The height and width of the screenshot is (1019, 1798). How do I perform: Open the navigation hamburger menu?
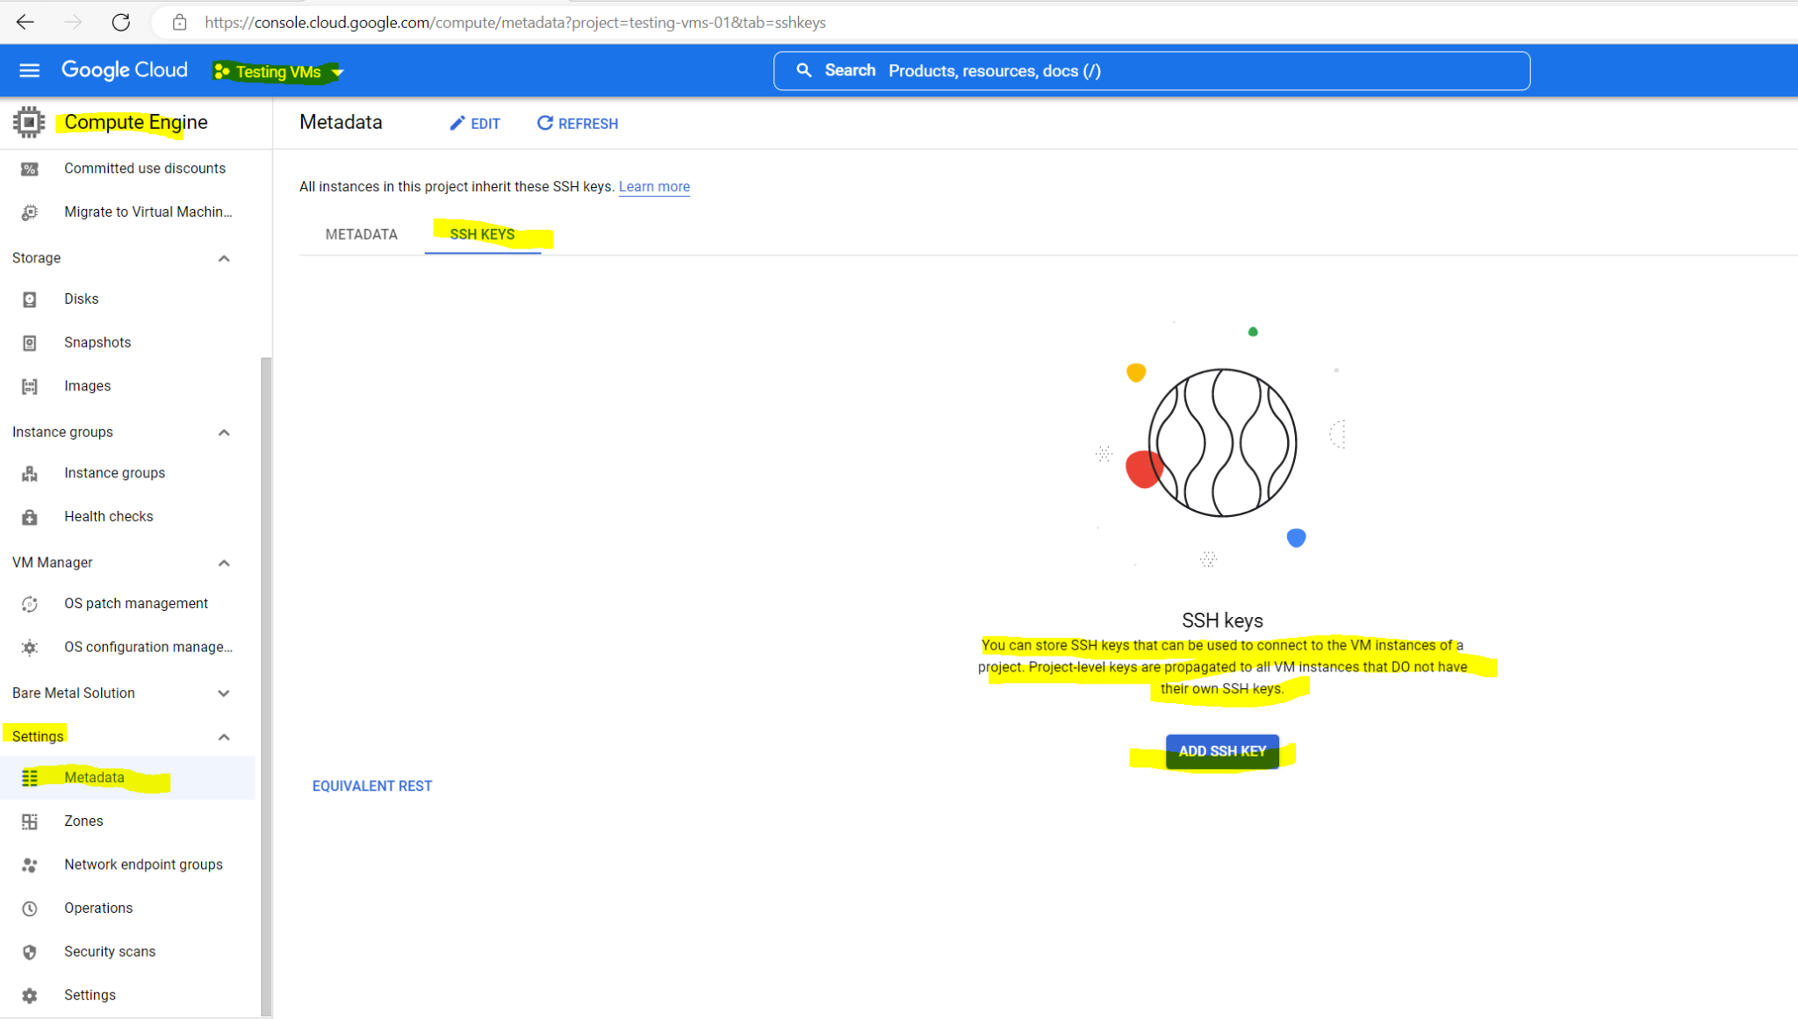(x=29, y=70)
